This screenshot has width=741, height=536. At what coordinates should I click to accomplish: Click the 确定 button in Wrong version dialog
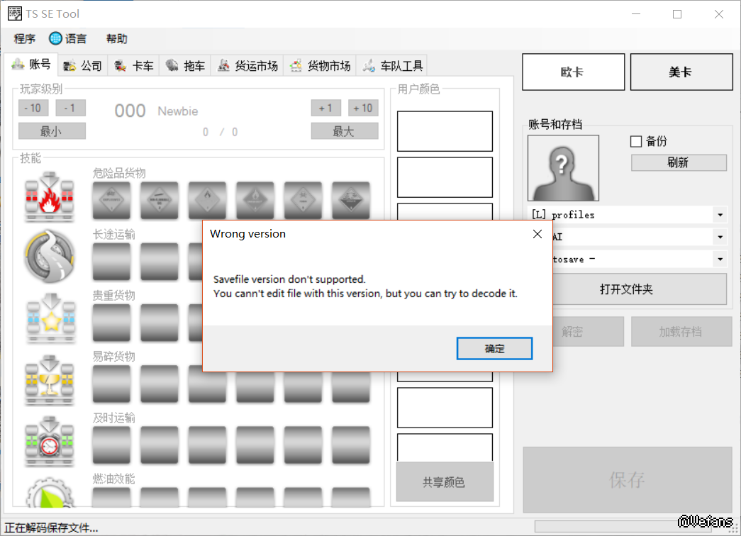pyautogui.click(x=494, y=348)
